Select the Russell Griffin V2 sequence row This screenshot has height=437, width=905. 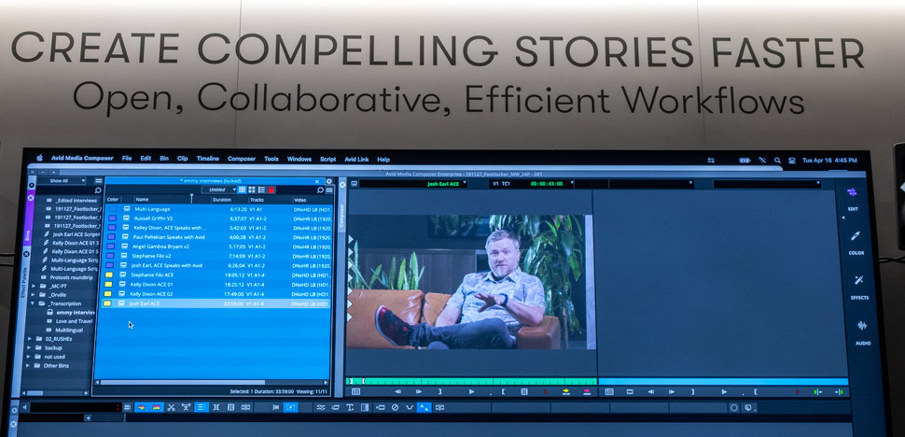(218, 218)
